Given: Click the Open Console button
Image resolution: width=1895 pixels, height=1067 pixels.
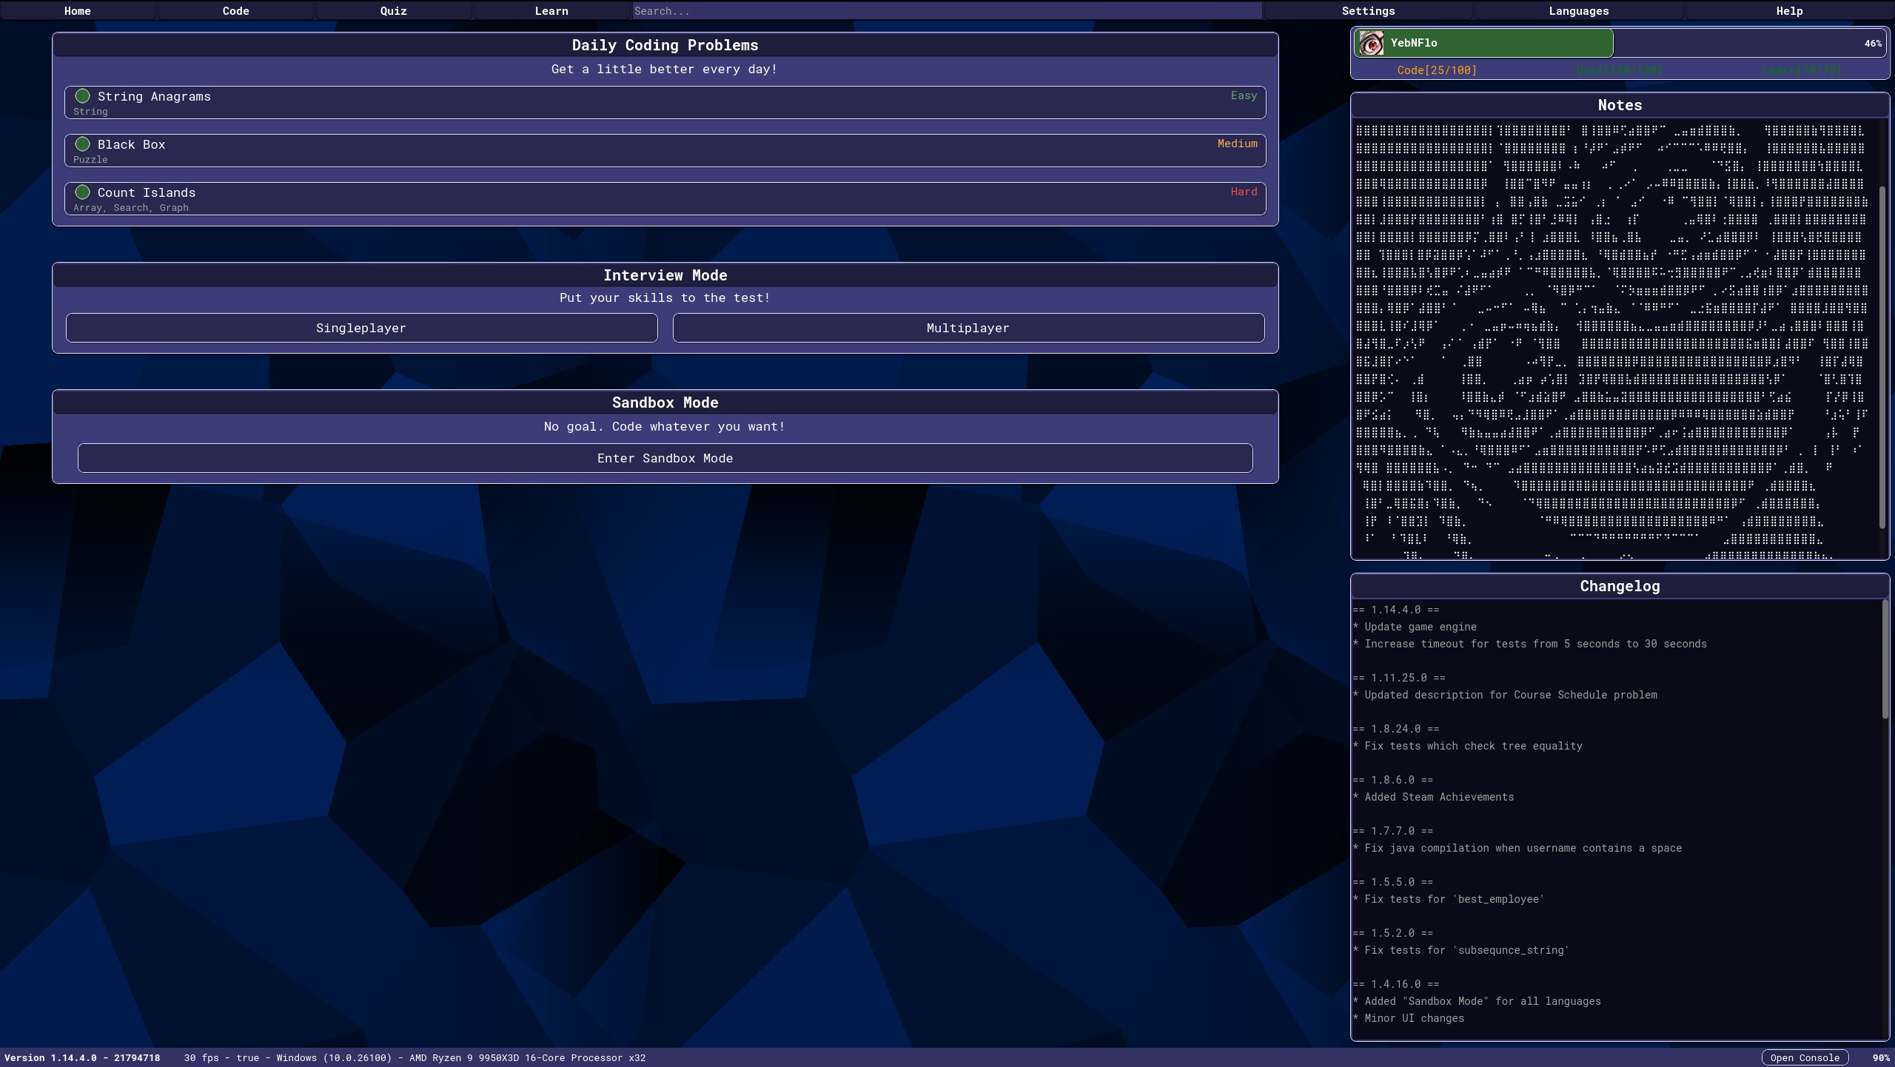Looking at the screenshot, I should pos(1804,1057).
